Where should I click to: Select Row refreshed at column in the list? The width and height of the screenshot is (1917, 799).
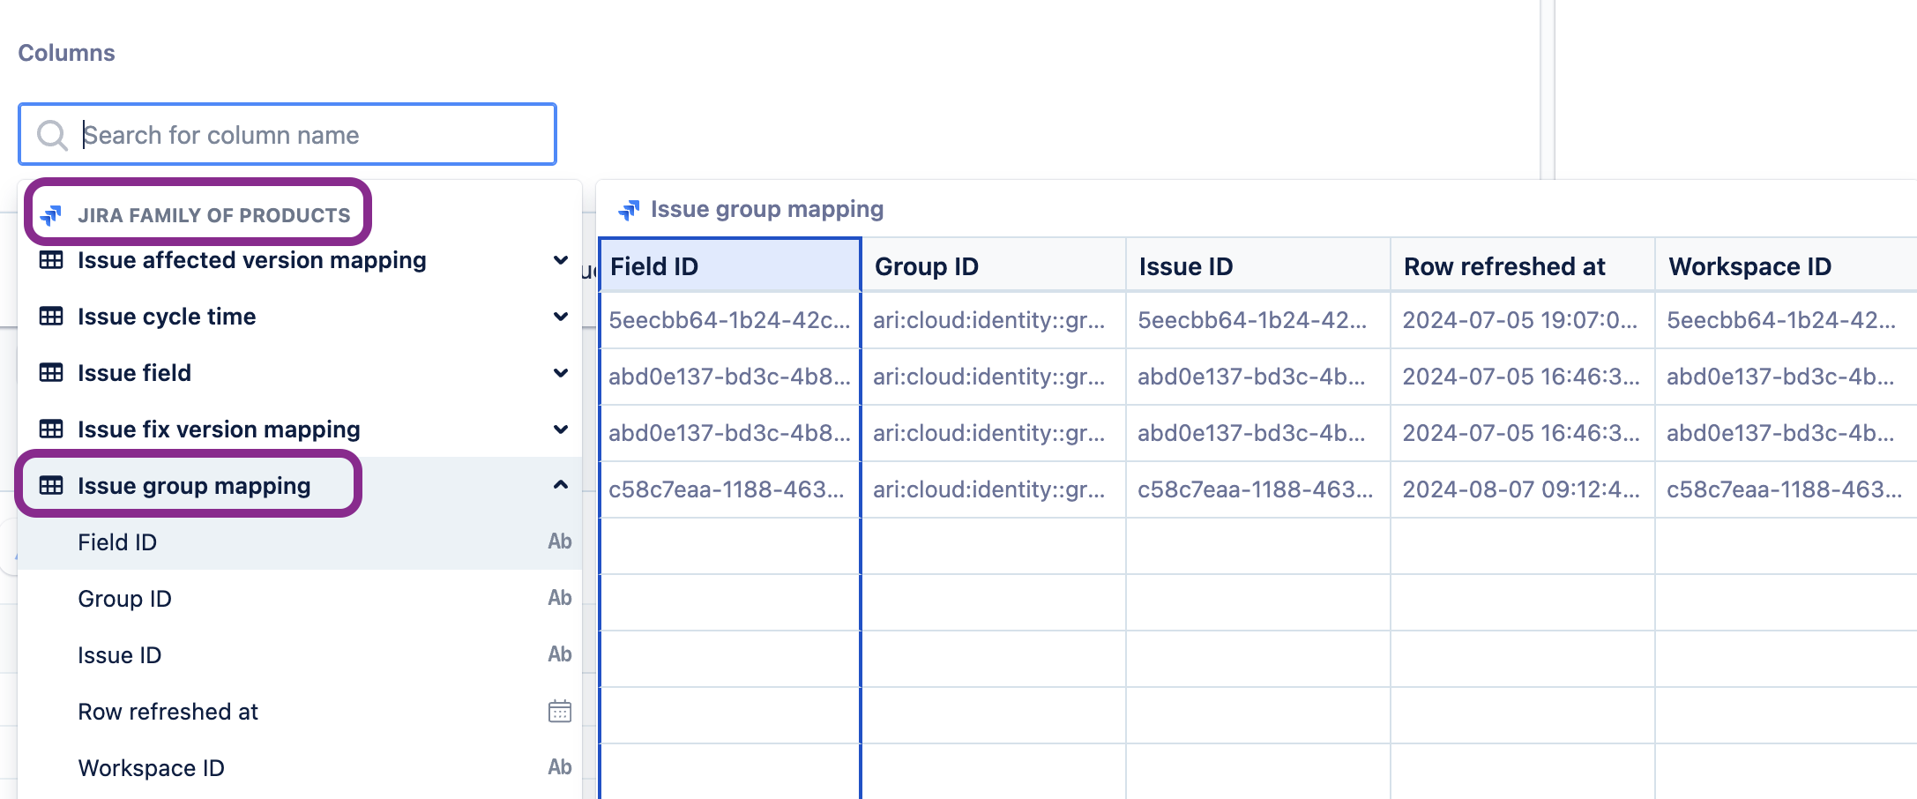click(300, 711)
